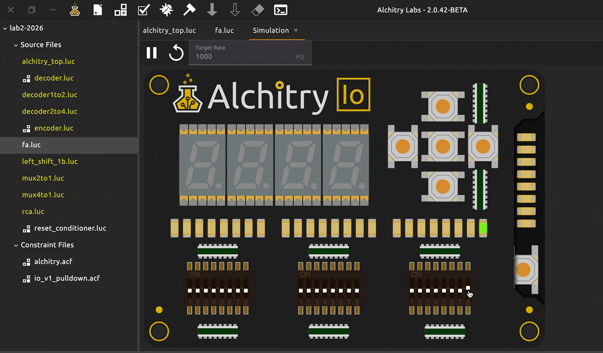Build the project with the hammer icon
Viewport: 603px width, 353px height.
[x=189, y=10]
